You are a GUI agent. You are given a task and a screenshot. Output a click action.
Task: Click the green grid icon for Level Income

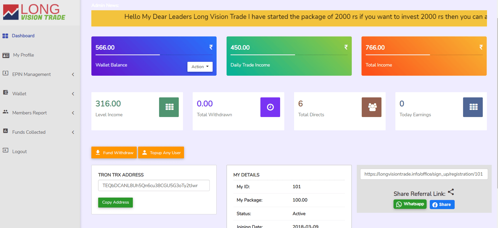click(x=169, y=107)
